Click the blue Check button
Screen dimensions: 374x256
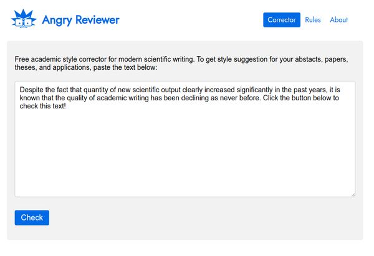[32, 217]
